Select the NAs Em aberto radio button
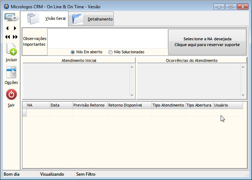Screen dimensions: 252x180 tap(73, 52)
